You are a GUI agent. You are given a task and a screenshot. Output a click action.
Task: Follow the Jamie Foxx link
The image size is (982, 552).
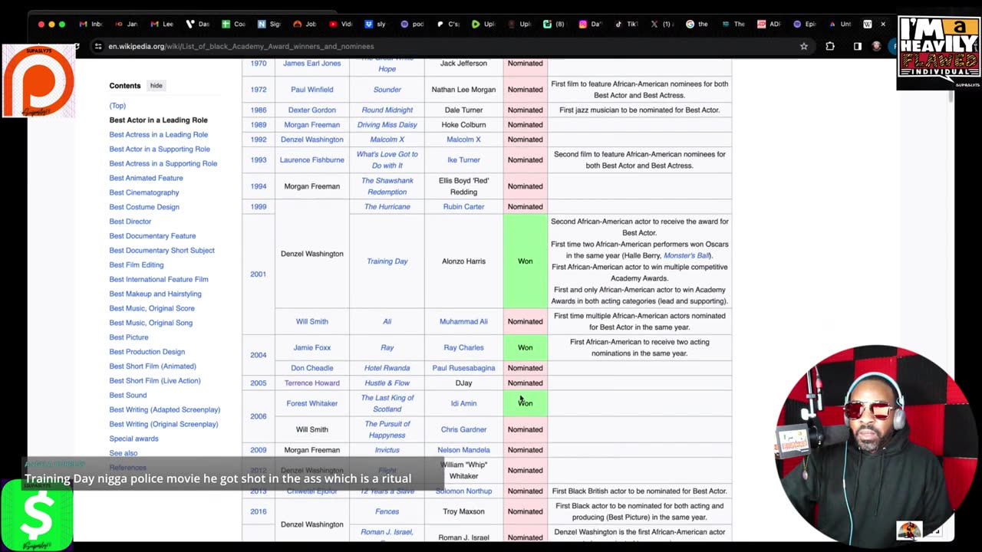(311, 348)
